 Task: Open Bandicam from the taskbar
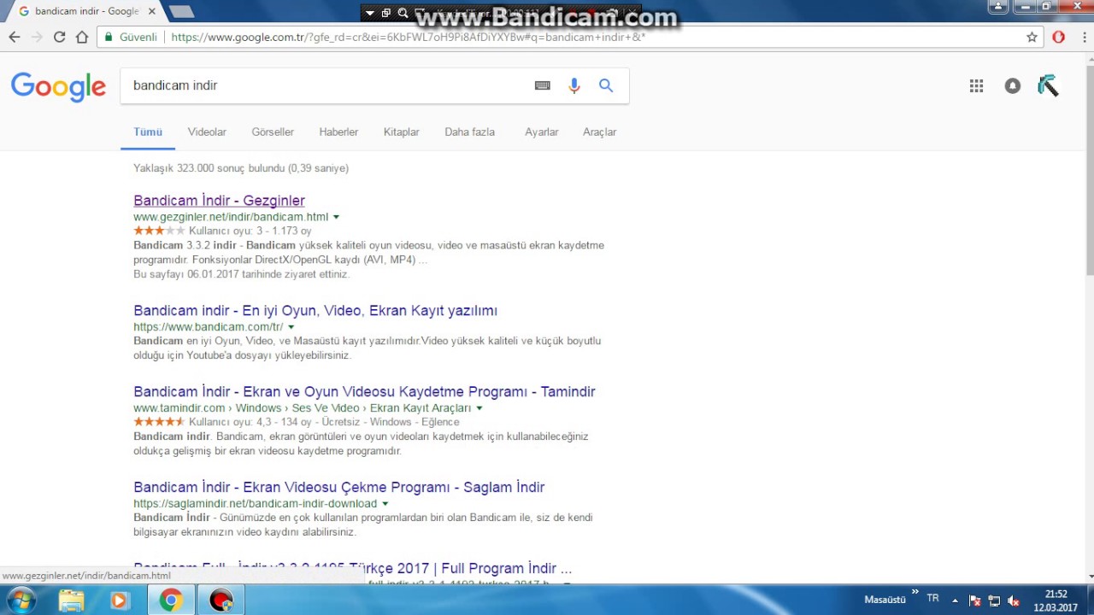coord(221,600)
